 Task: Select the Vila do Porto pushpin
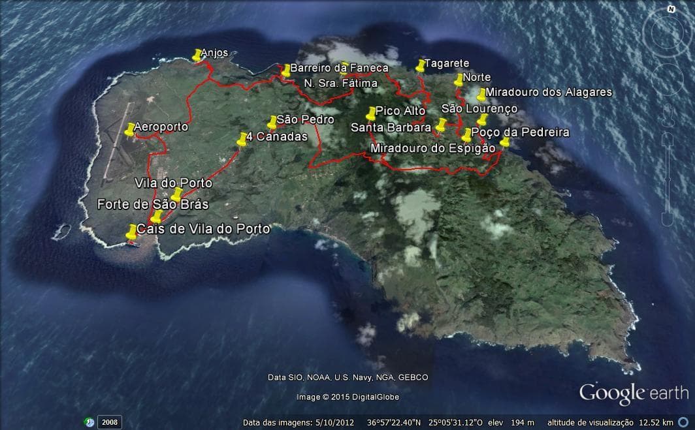coord(176,194)
